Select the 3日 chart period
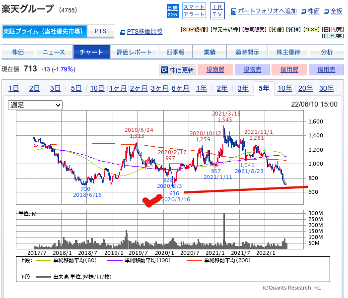 [55, 88]
